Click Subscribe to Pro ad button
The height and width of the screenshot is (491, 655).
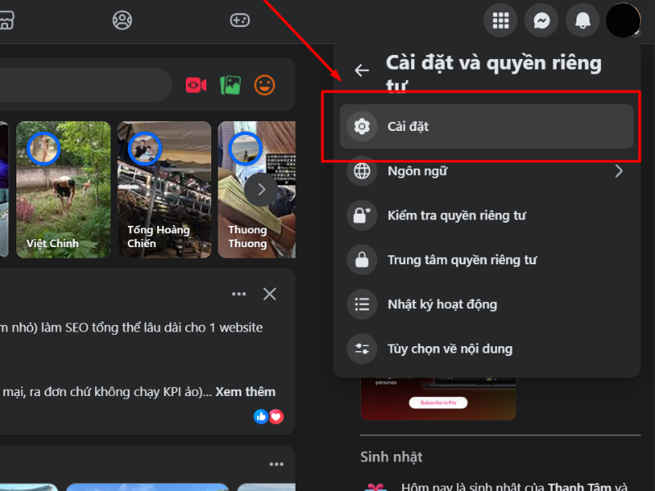(x=438, y=403)
